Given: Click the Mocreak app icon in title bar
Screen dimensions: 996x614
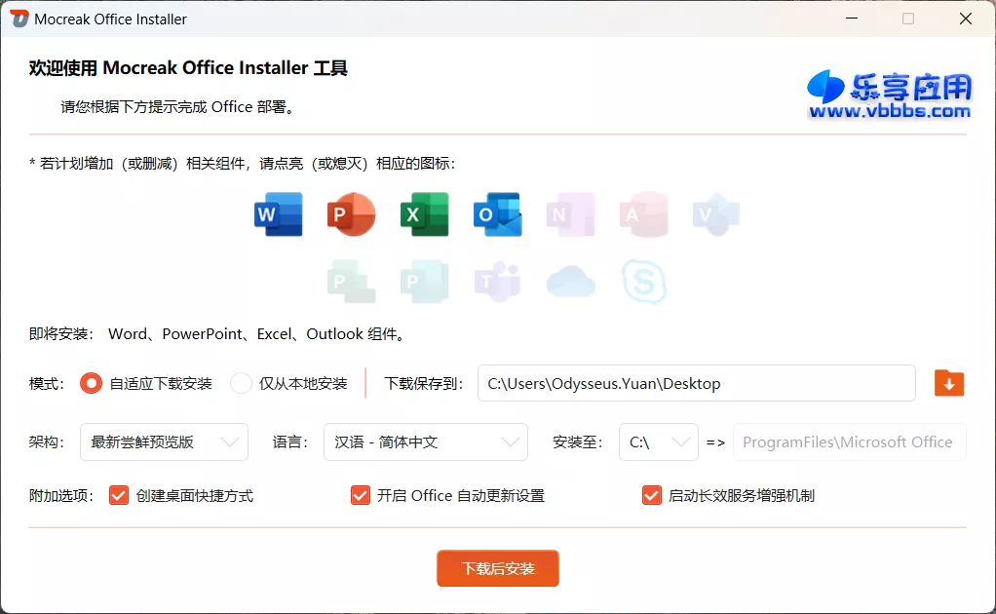Looking at the screenshot, I should tap(19, 19).
